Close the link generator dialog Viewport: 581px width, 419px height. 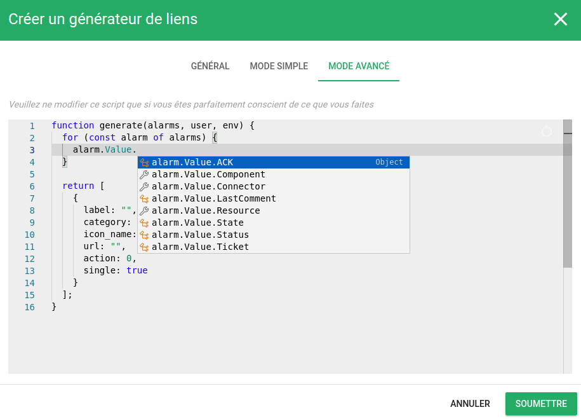point(560,19)
